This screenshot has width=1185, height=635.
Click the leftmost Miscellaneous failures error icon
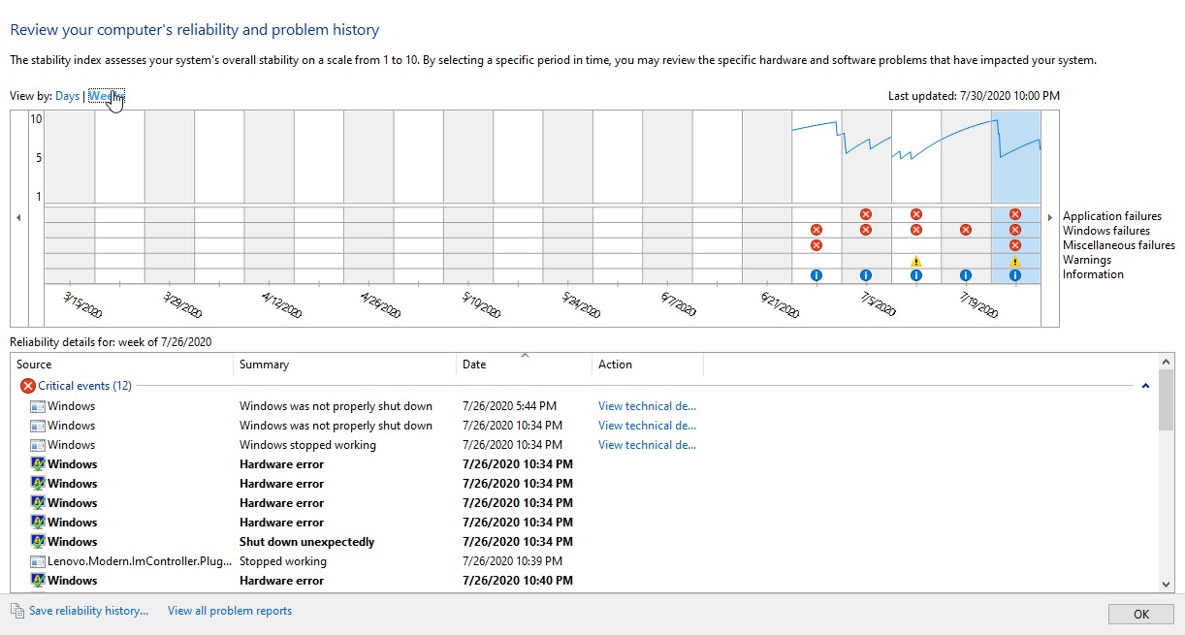pyautogui.click(x=816, y=245)
